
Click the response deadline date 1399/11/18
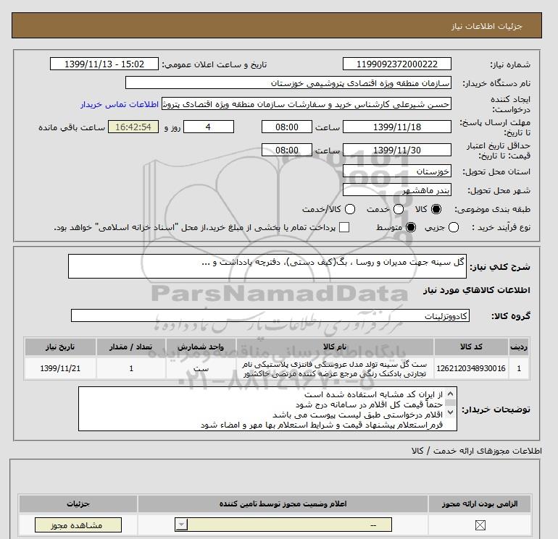tap(396, 127)
